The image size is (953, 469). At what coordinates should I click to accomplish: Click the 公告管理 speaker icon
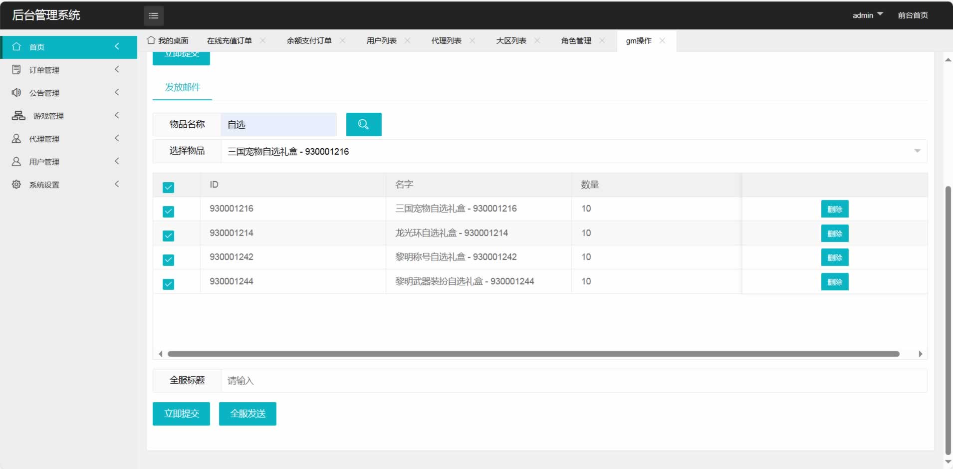pyautogui.click(x=16, y=92)
